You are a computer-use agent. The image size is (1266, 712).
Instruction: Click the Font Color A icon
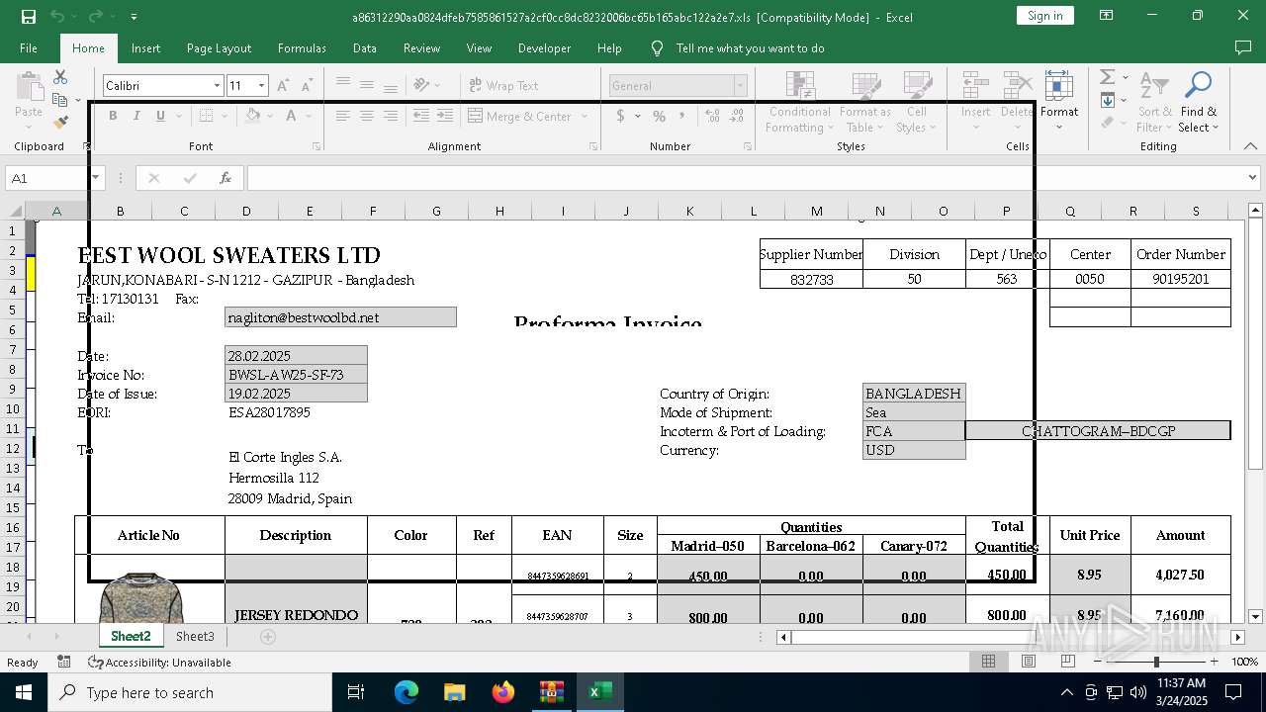(292, 116)
